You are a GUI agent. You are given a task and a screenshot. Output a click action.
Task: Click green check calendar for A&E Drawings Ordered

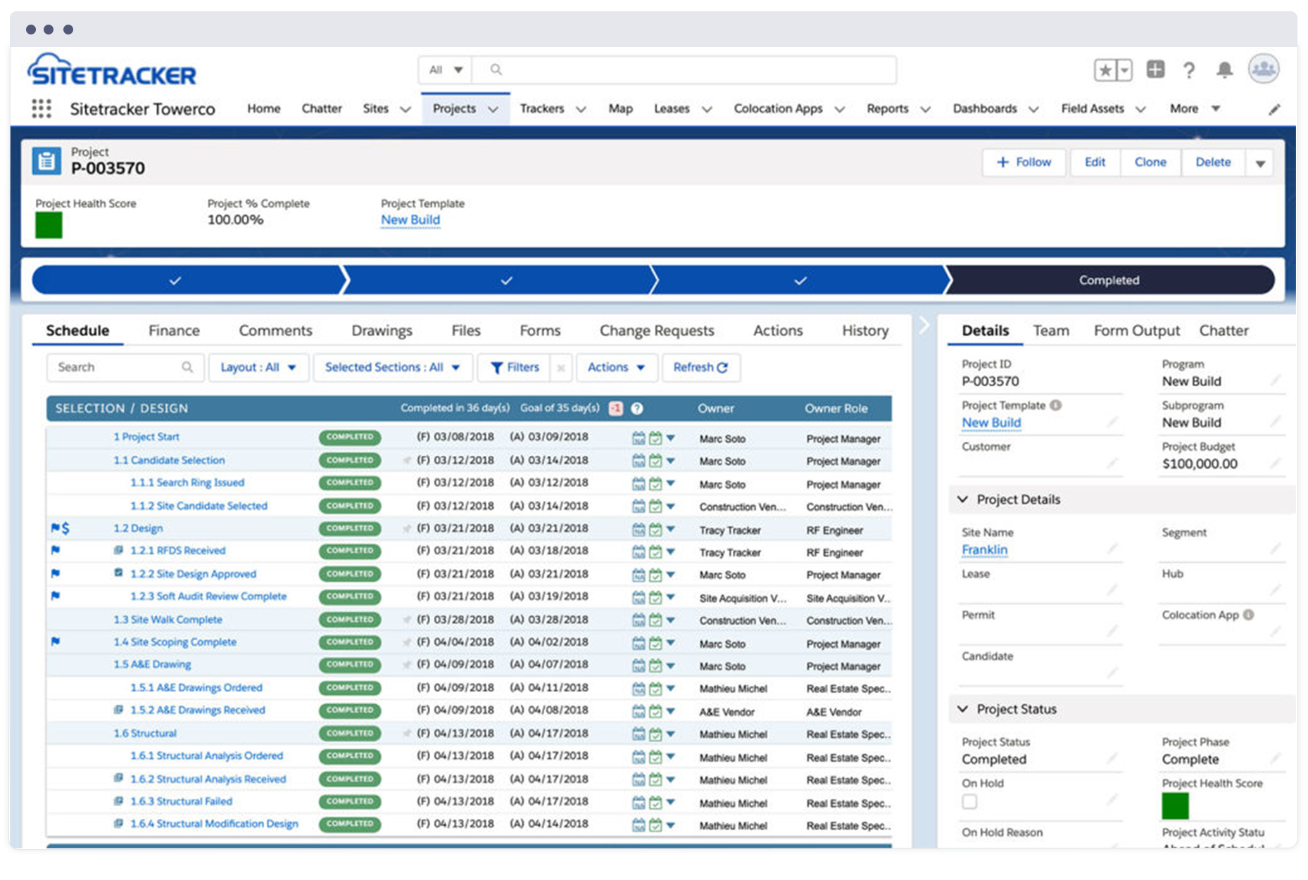[655, 689]
